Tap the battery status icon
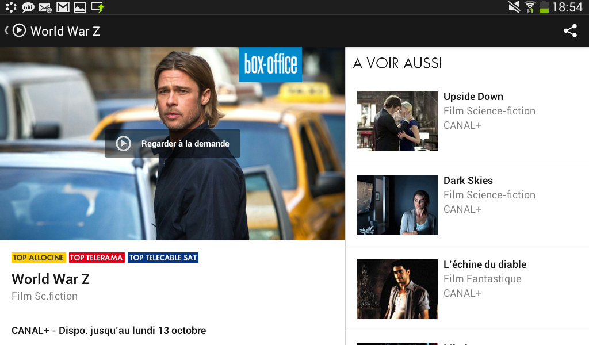 pos(544,7)
